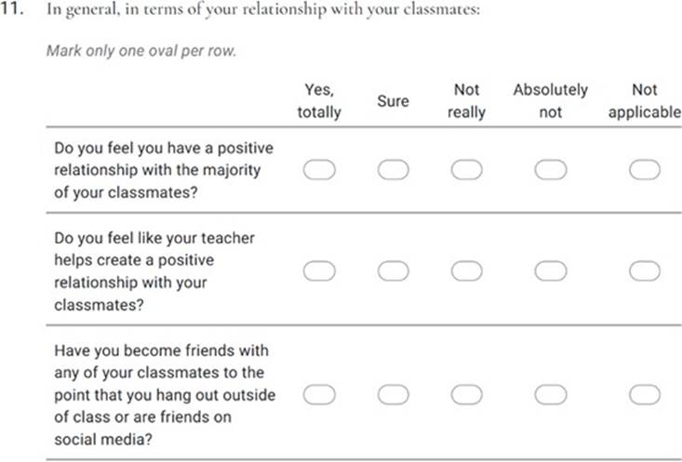Pick 'Absolutely not' for friends outside of class
682x462 pixels.
[x=551, y=395]
